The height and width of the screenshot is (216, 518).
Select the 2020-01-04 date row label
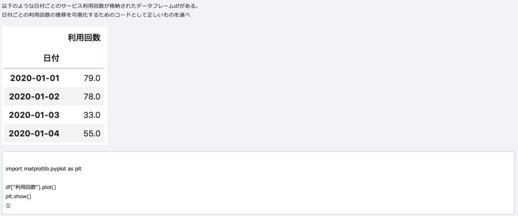coord(34,134)
